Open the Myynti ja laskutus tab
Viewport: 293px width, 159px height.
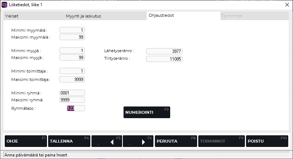click(x=105, y=16)
